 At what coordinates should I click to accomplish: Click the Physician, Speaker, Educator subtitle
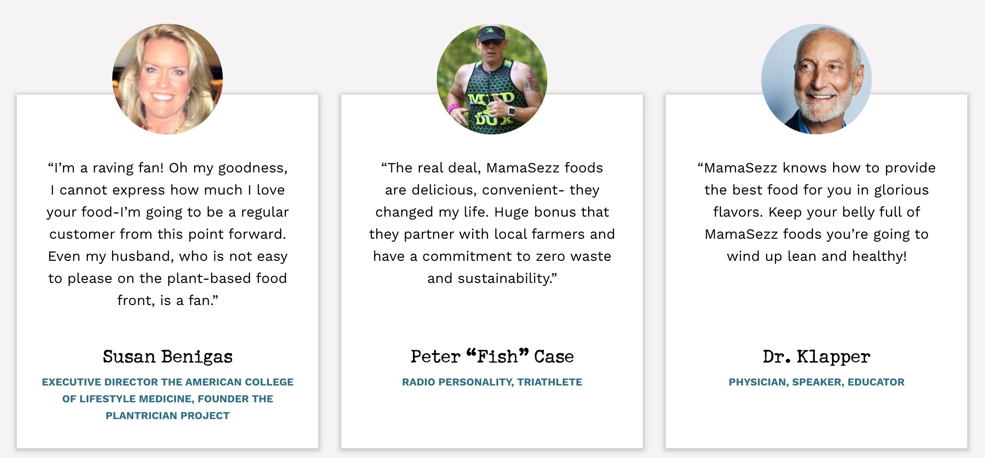coord(817,382)
